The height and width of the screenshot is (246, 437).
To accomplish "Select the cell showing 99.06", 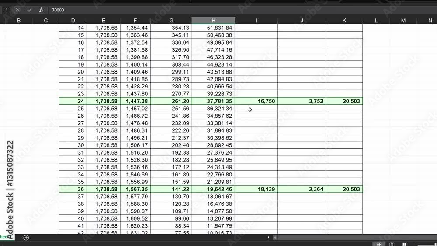I will (x=171, y=218).
